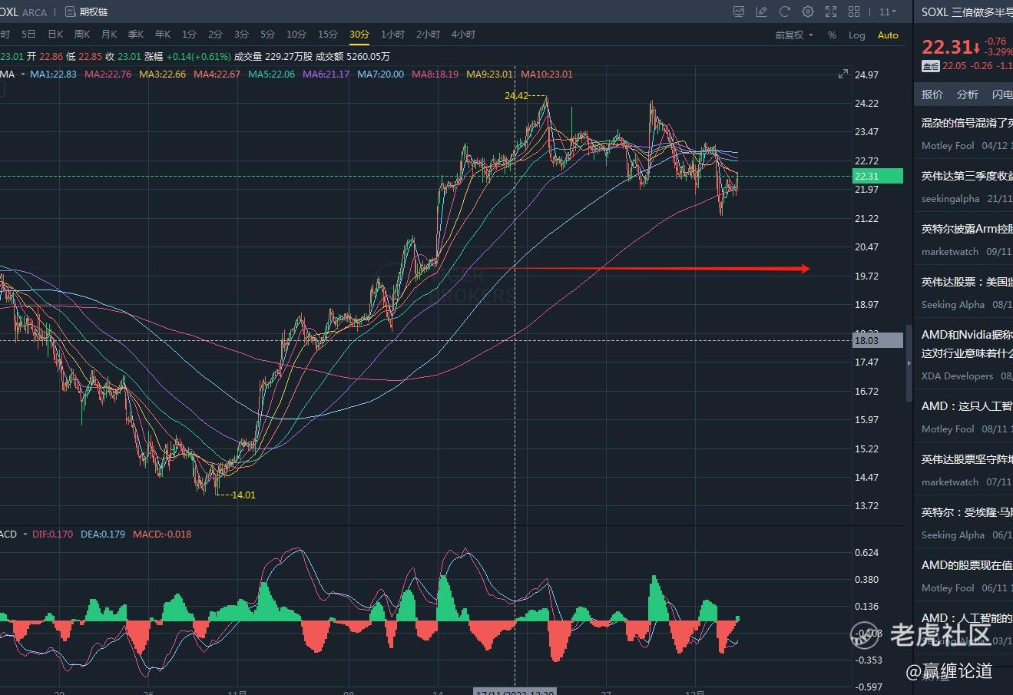Open 英特尔披露Arm控股 news headline
Image resolution: width=1013 pixels, height=695 pixels.
[x=967, y=229]
